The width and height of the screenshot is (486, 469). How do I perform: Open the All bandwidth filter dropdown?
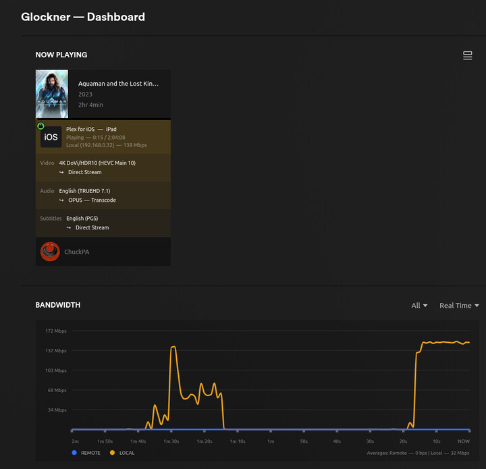[x=419, y=306]
